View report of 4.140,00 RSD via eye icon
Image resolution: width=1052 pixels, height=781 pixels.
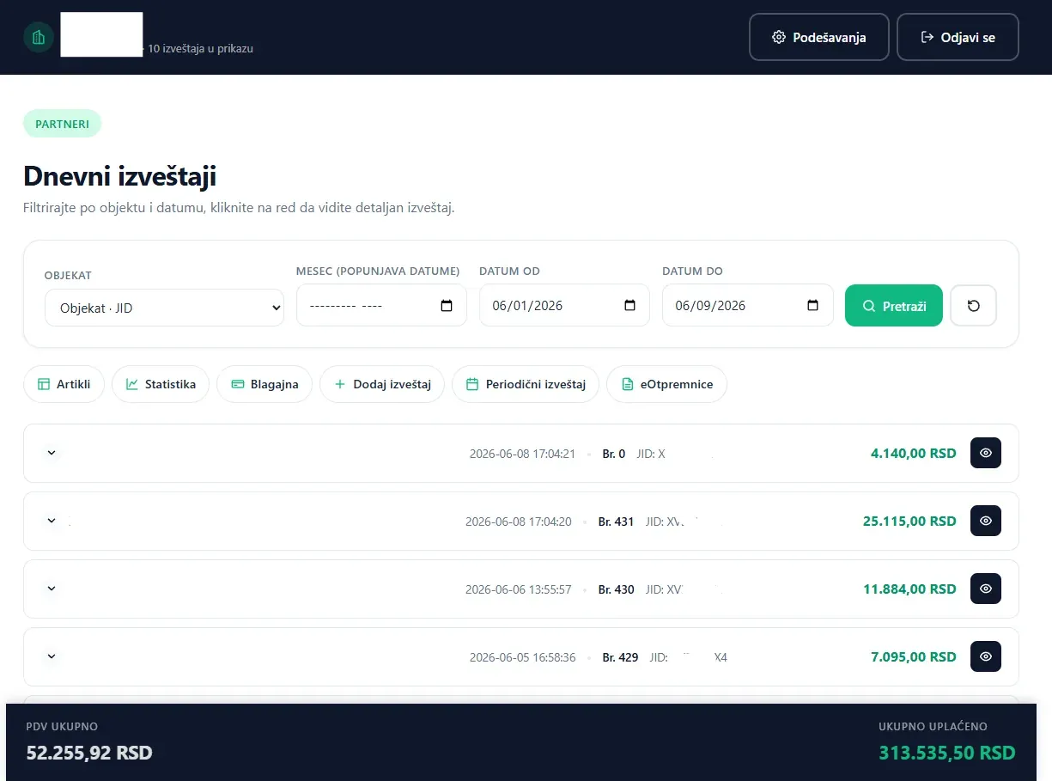pyautogui.click(x=986, y=453)
